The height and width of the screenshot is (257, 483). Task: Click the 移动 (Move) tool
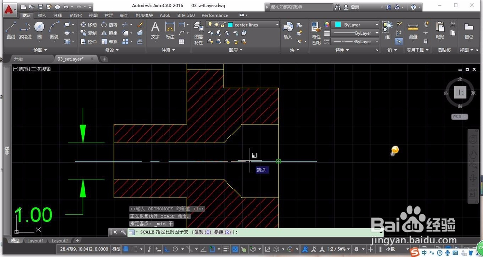point(88,25)
